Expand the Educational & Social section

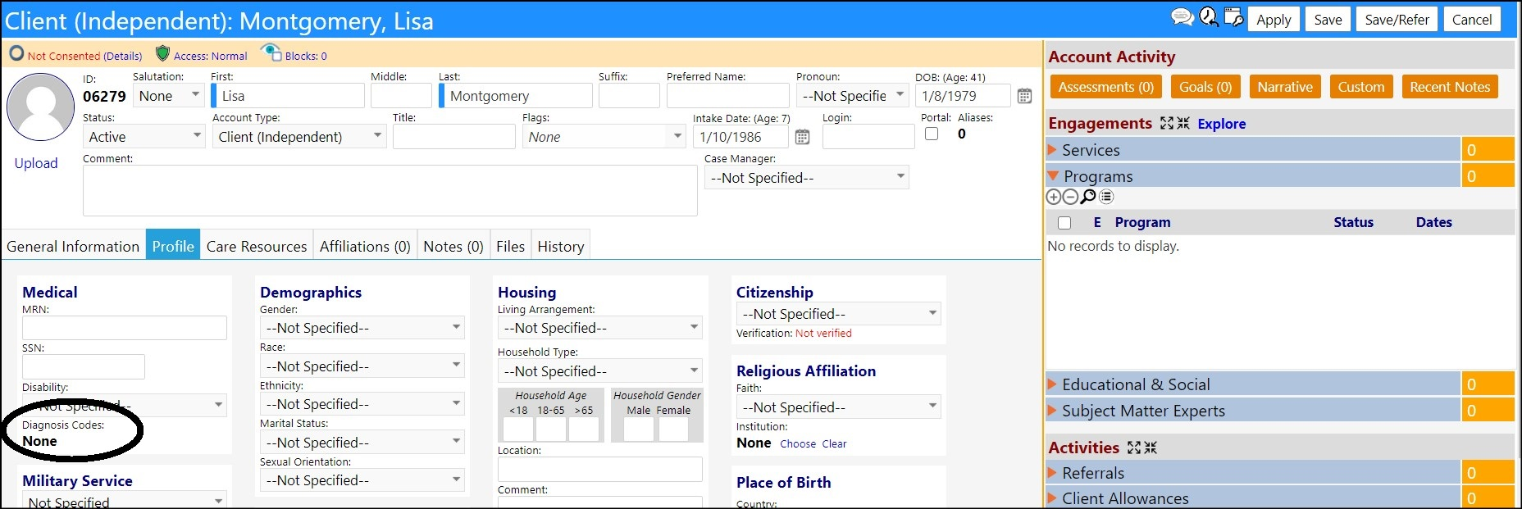(1053, 384)
